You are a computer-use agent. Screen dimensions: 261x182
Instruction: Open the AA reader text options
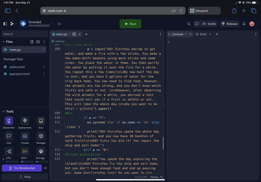tap(174, 11)
